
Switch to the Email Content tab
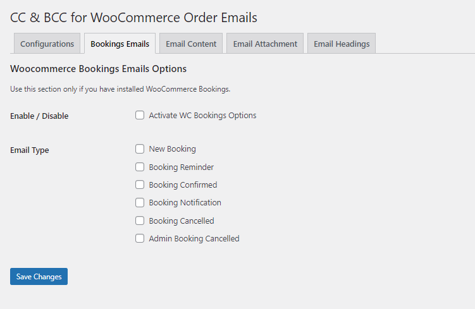(191, 44)
